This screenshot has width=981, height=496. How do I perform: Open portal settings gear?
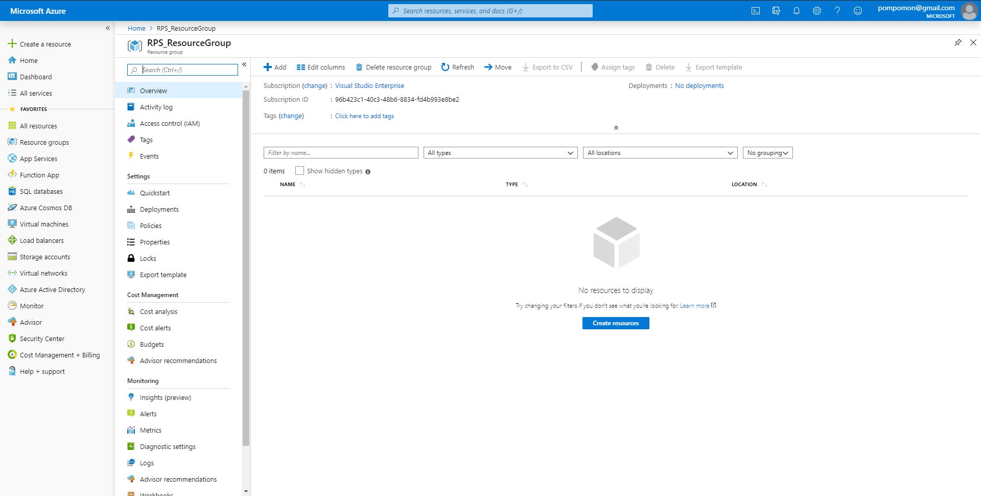tap(817, 11)
